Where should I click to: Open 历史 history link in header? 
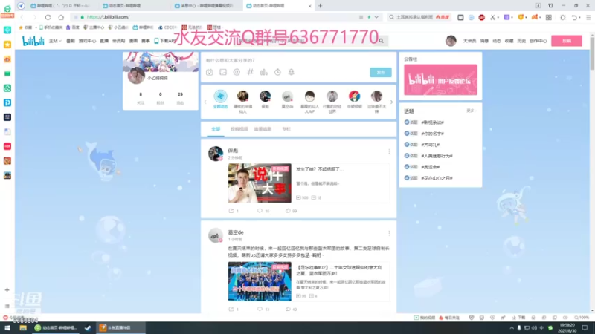pos(521,41)
